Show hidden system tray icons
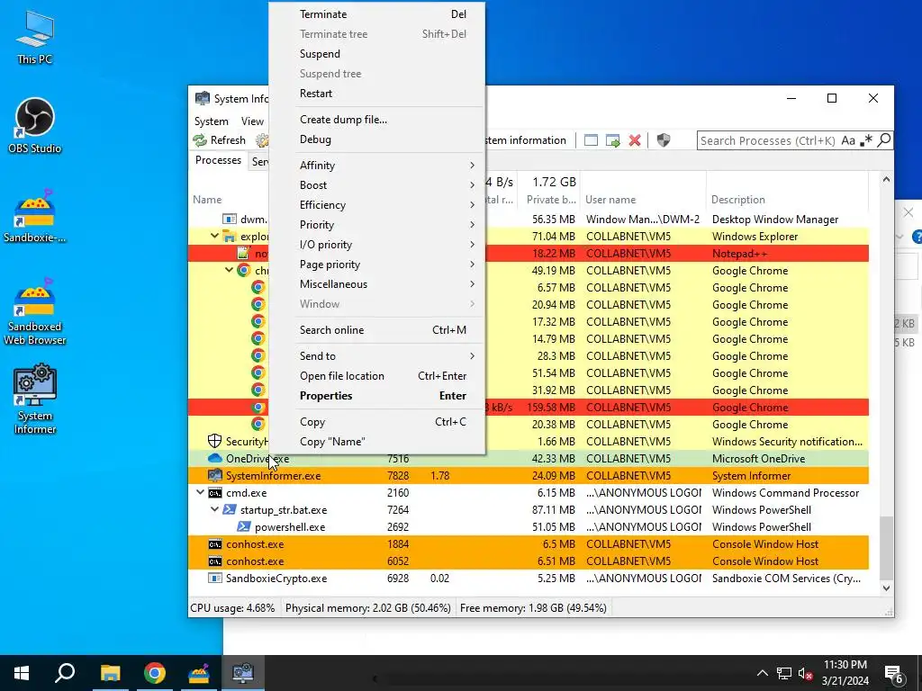The height and width of the screenshot is (691, 922). [x=762, y=673]
